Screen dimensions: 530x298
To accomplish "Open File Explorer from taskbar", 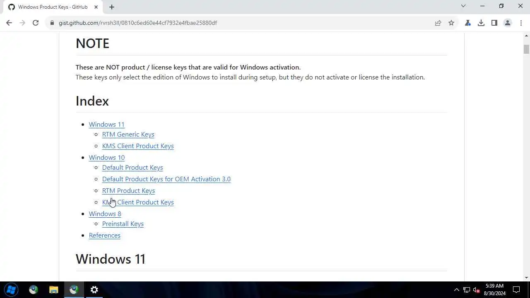I will click(x=54, y=290).
